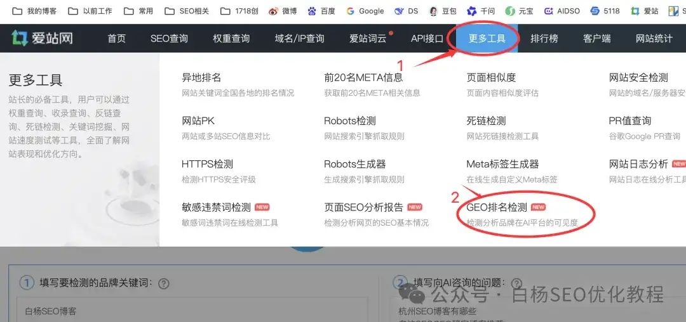Open the SEO相关 bookmark folder
The width and height of the screenshot is (686, 322).
187,11
